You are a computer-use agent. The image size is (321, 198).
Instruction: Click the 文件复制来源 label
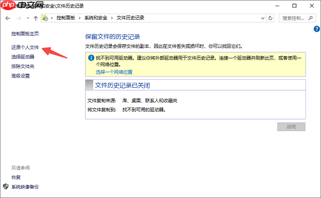pos(102,101)
